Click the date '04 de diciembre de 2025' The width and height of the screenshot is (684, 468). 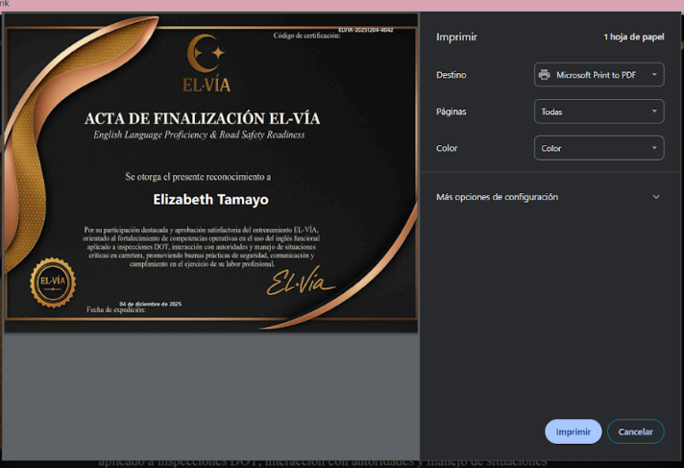pyautogui.click(x=151, y=304)
